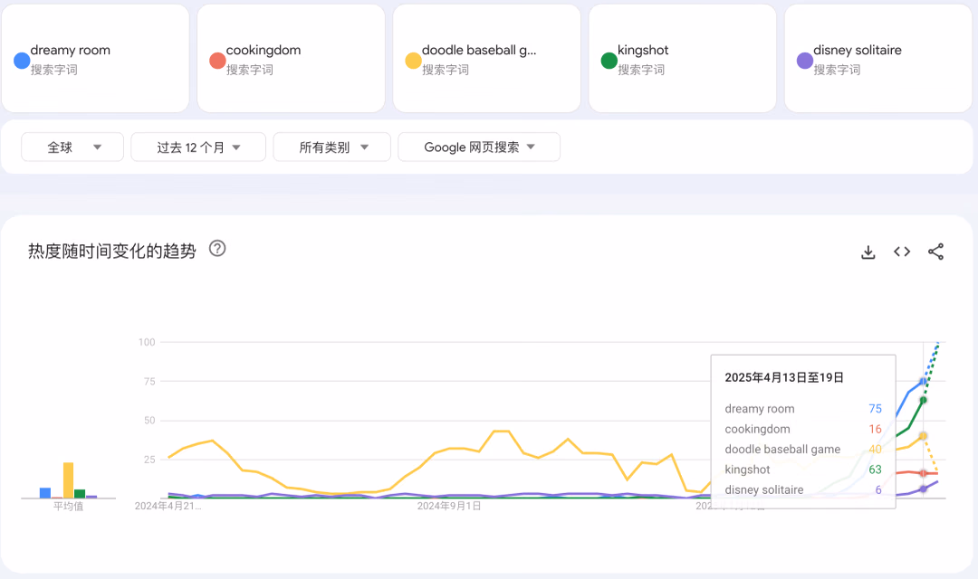Click the green data point on kingshot line

tap(923, 400)
